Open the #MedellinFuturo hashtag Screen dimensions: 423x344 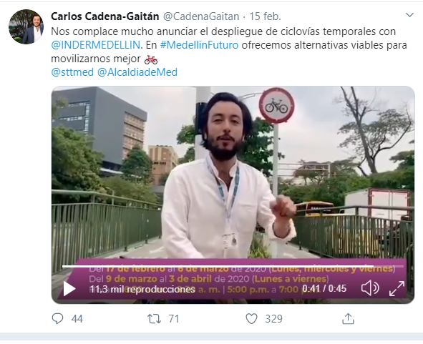[199, 45]
